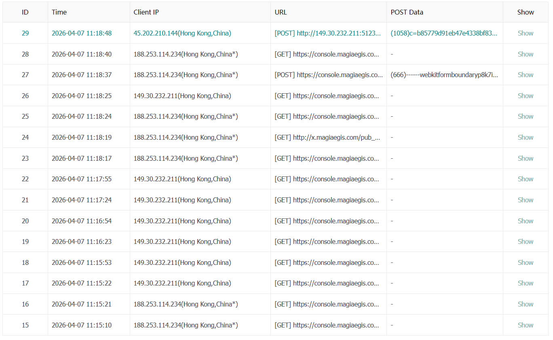Click the IP 45.202.210.144 in entry 29

[x=182, y=33]
